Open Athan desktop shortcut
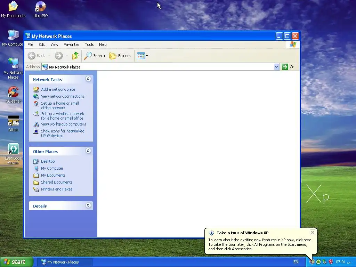 coord(14,123)
